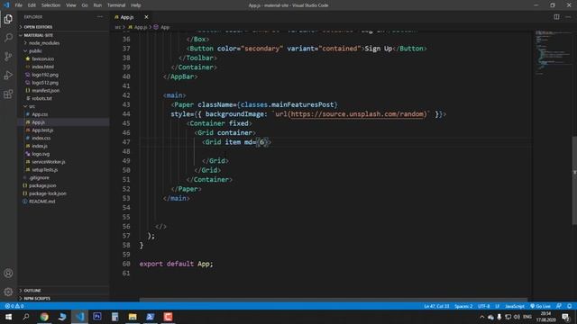Open Google Chrome from taskbar
This screenshot has width=577, height=324.
point(44,317)
